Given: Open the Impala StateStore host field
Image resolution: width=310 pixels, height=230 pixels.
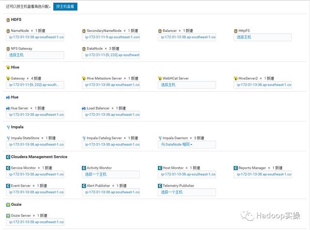Looking at the screenshot, I should point(35,145).
